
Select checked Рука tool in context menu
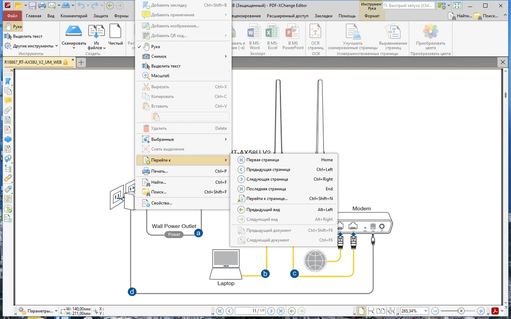[x=184, y=46]
